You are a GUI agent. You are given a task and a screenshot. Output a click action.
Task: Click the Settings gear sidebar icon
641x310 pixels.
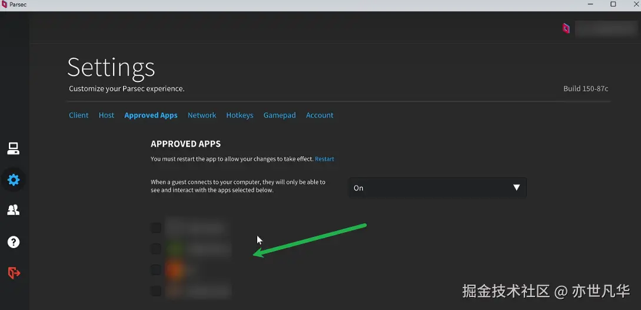[14, 179]
